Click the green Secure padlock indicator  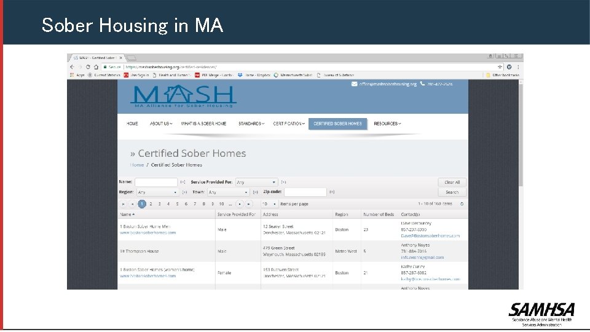[112, 67]
